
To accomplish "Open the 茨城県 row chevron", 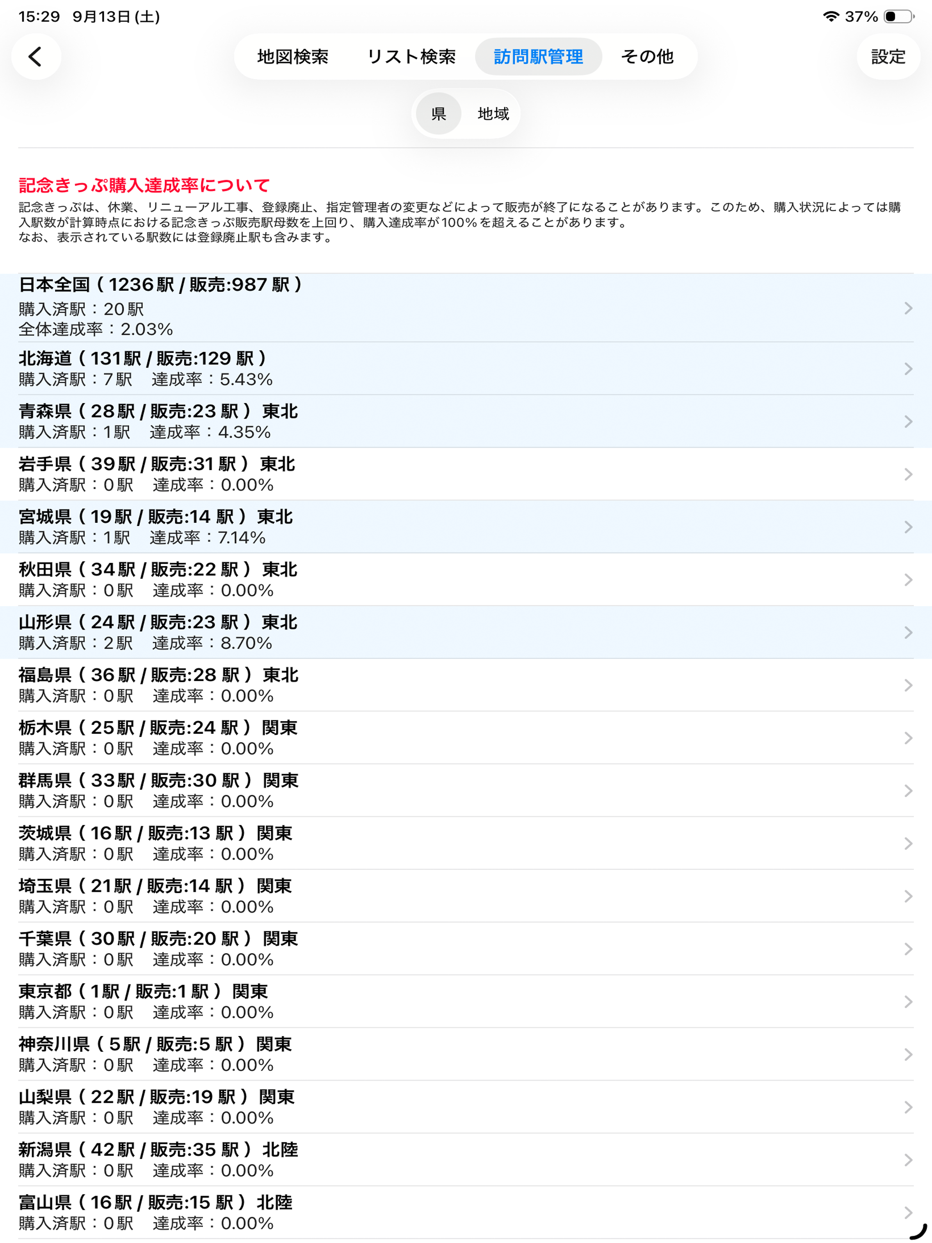I will click(x=908, y=844).
